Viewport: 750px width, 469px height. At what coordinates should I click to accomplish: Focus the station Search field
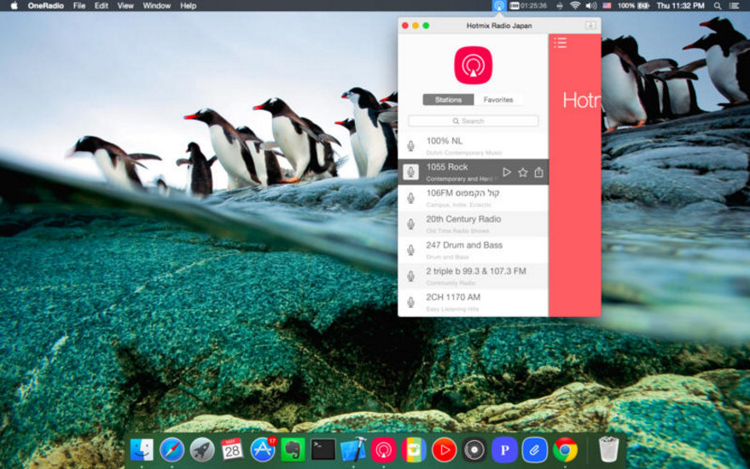click(x=473, y=121)
